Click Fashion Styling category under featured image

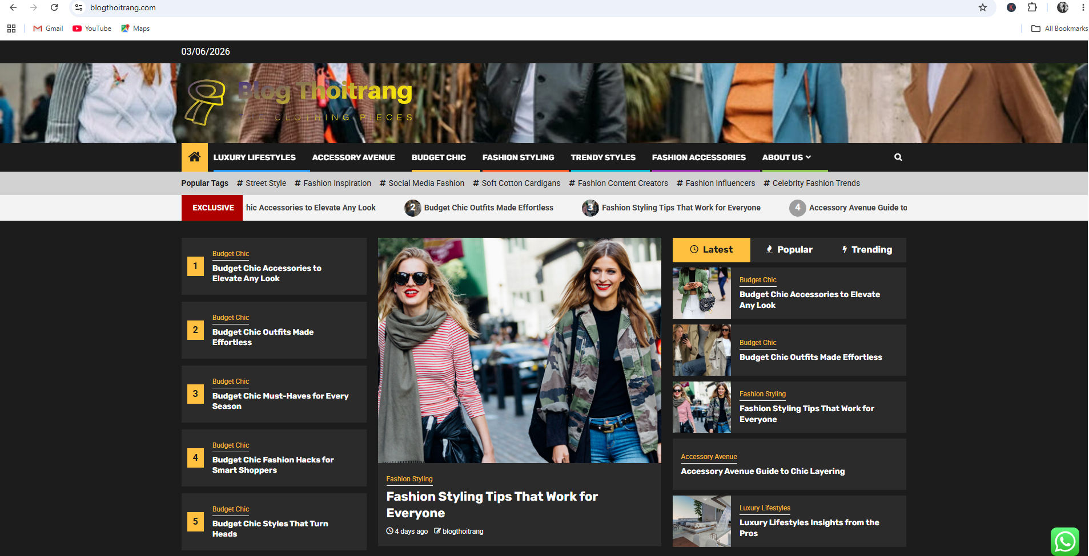(x=409, y=479)
